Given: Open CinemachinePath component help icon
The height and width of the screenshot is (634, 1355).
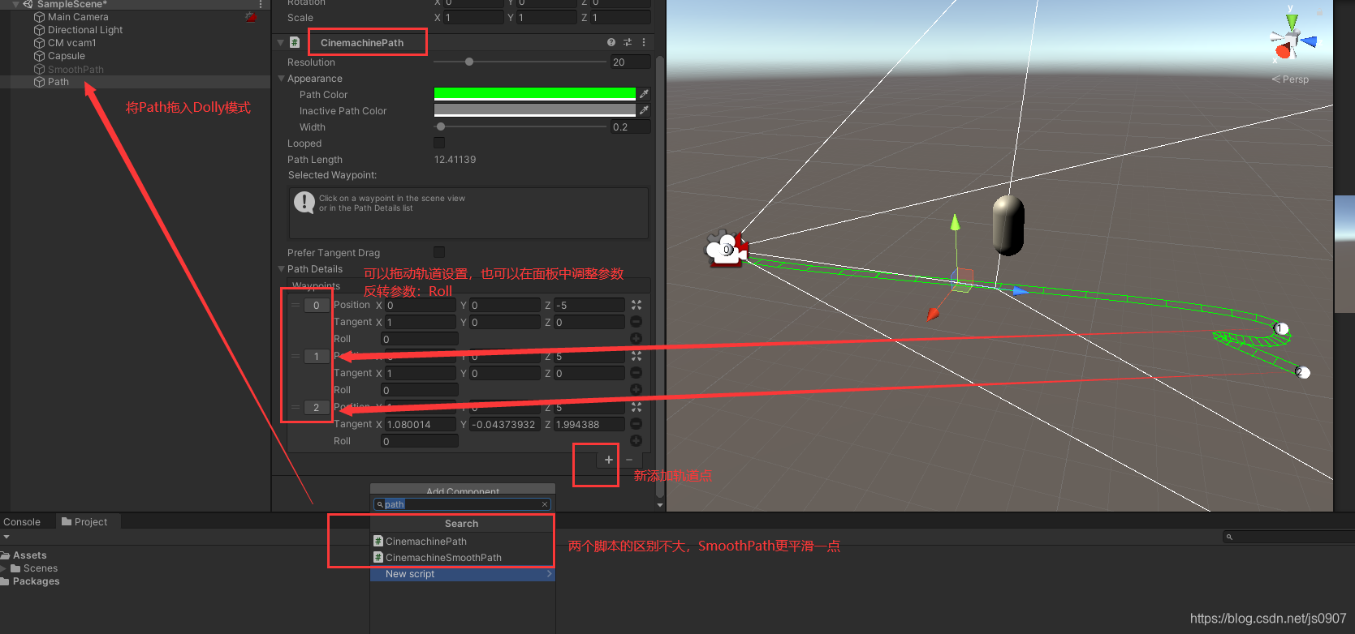Looking at the screenshot, I should [x=611, y=42].
